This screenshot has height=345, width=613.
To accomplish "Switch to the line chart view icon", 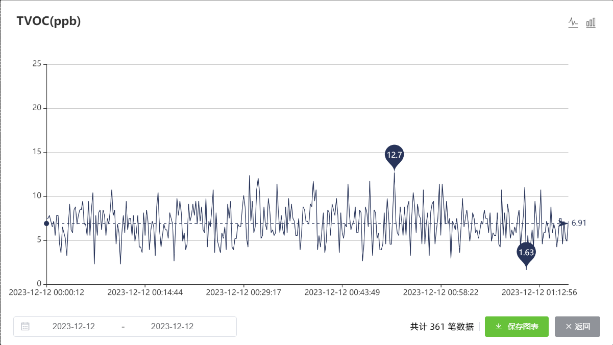I will [x=573, y=22].
